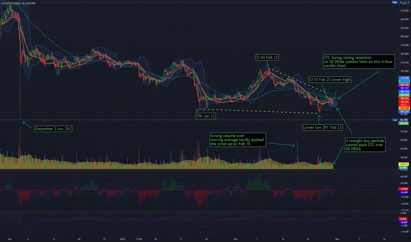411x242 pixels.
Task: Click the 170.000 price axis tick
Action: point(404,45)
